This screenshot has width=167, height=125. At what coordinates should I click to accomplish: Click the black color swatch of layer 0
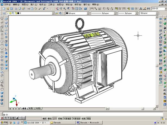(x=18, y=13)
